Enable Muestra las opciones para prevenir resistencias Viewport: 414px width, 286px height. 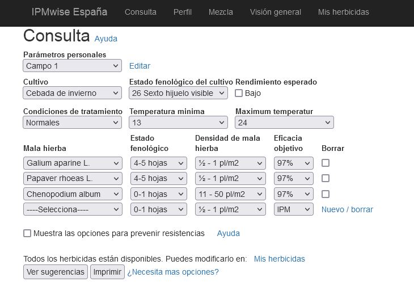[x=27, y=233]
